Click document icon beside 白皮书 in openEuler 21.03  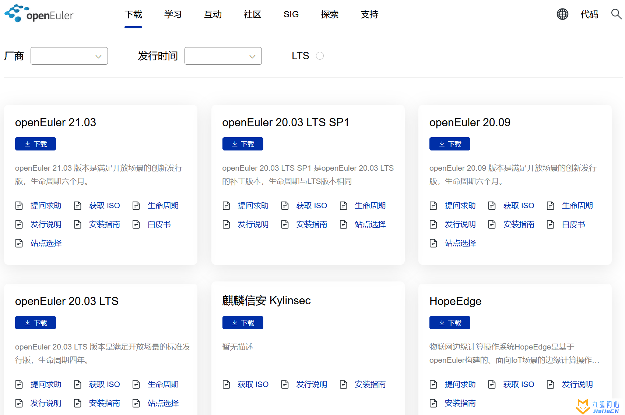click(x=136, y=224)
